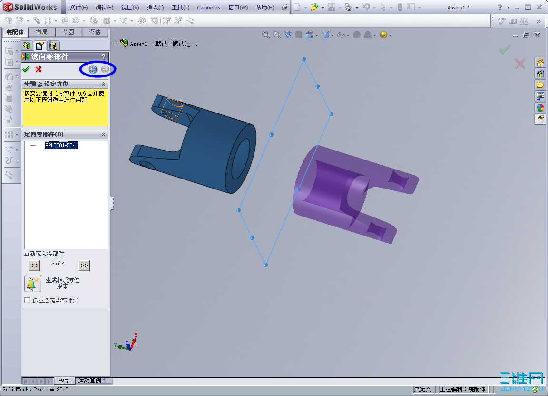Click the Apply Scene golden sphere icon
Image resolution: width=548 pixels, height=396 pixels.
(x=383, y=35)
